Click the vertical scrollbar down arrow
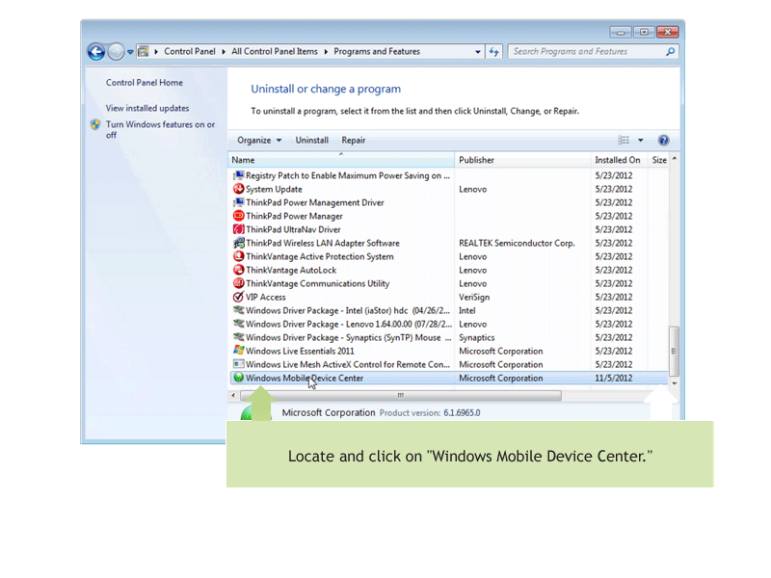This screenshot has width=771, height=578. (x=674, y=383)
